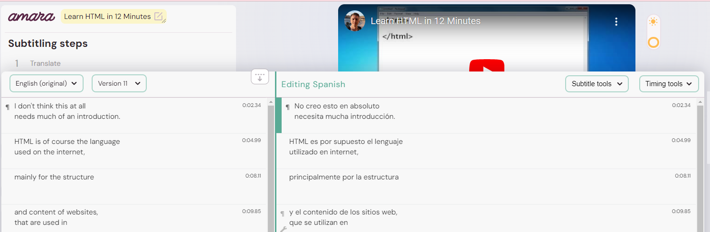Image resolution: width=710 pixels, height=232 pixels.
Task: Open the Timing tools dropdown
Action: 669,84
